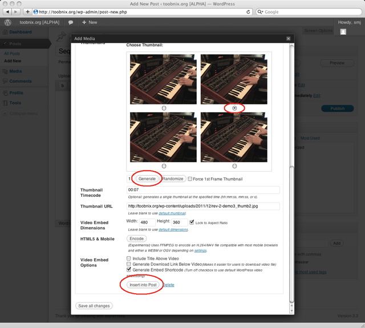Reload the page with the refresh icon
This screenshot has height=328, width=365.
point(248,12)
